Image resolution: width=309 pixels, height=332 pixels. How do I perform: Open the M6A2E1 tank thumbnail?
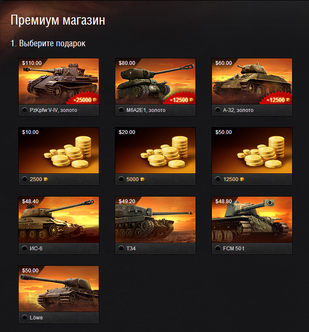[155, 81]
